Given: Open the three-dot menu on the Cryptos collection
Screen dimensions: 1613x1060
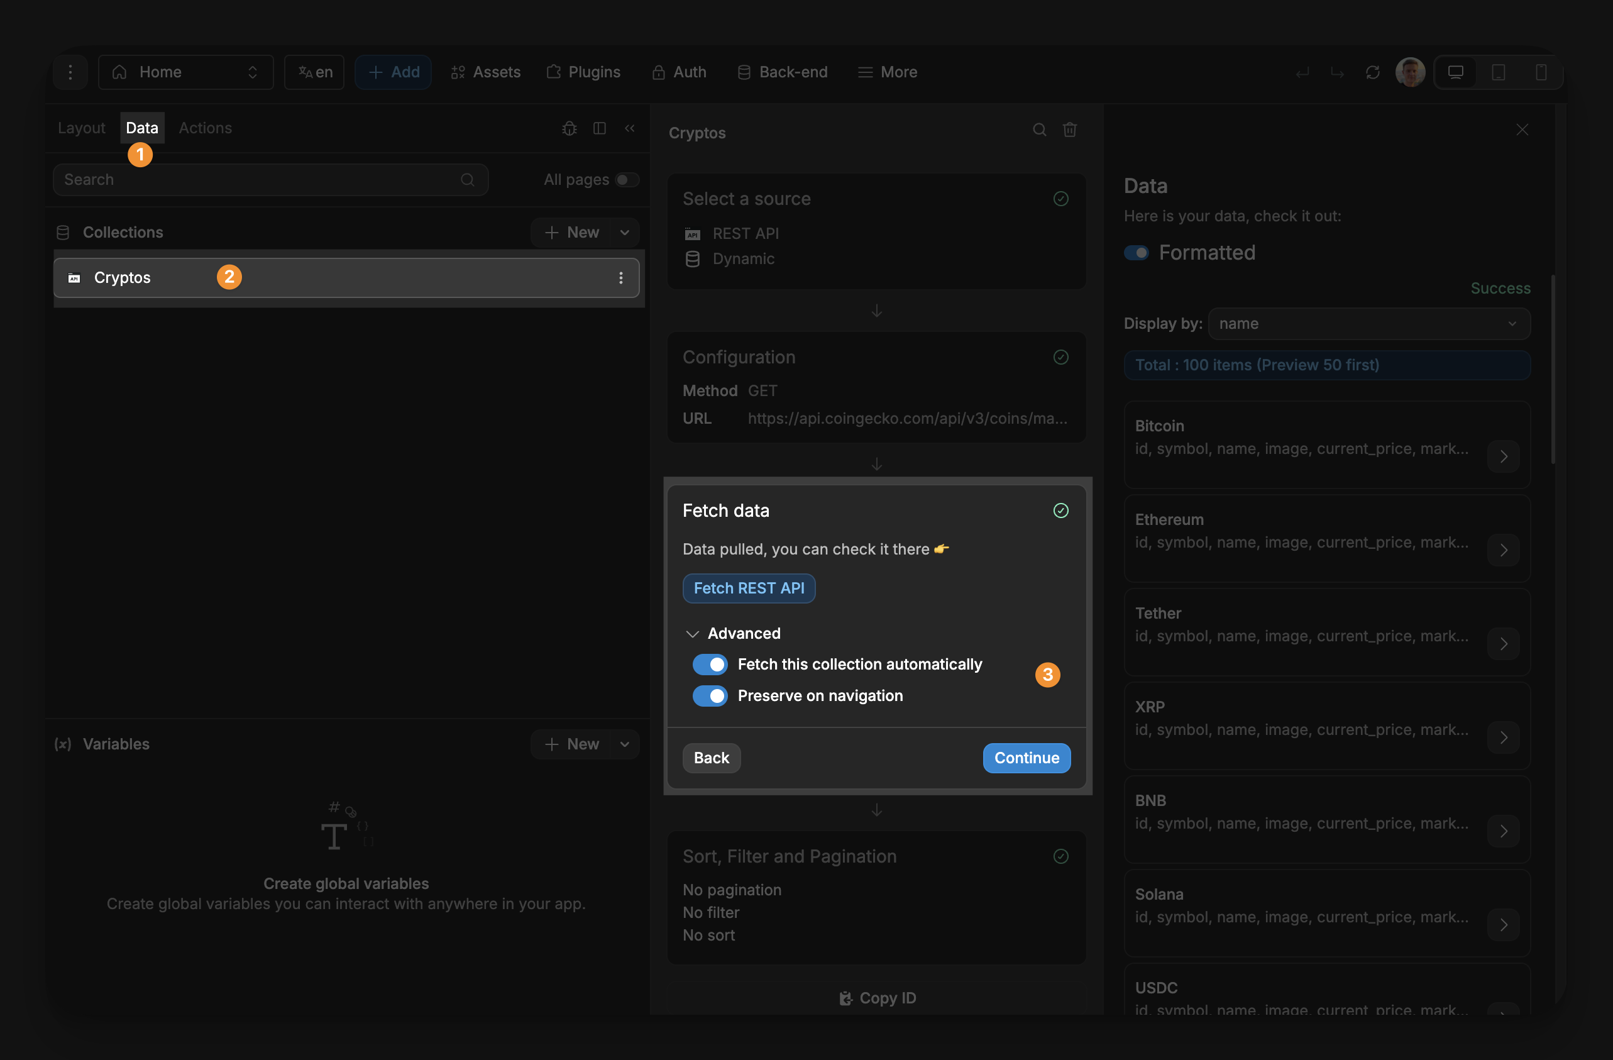Looking at the screenshot, I should click(x=621, y=277).
